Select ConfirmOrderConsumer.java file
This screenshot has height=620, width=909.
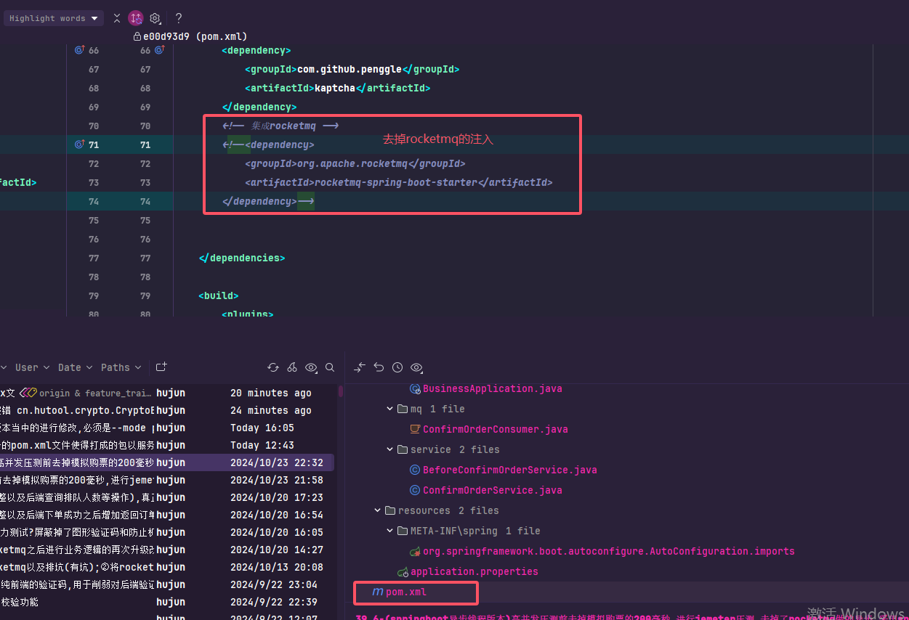(x=496, y=429)
